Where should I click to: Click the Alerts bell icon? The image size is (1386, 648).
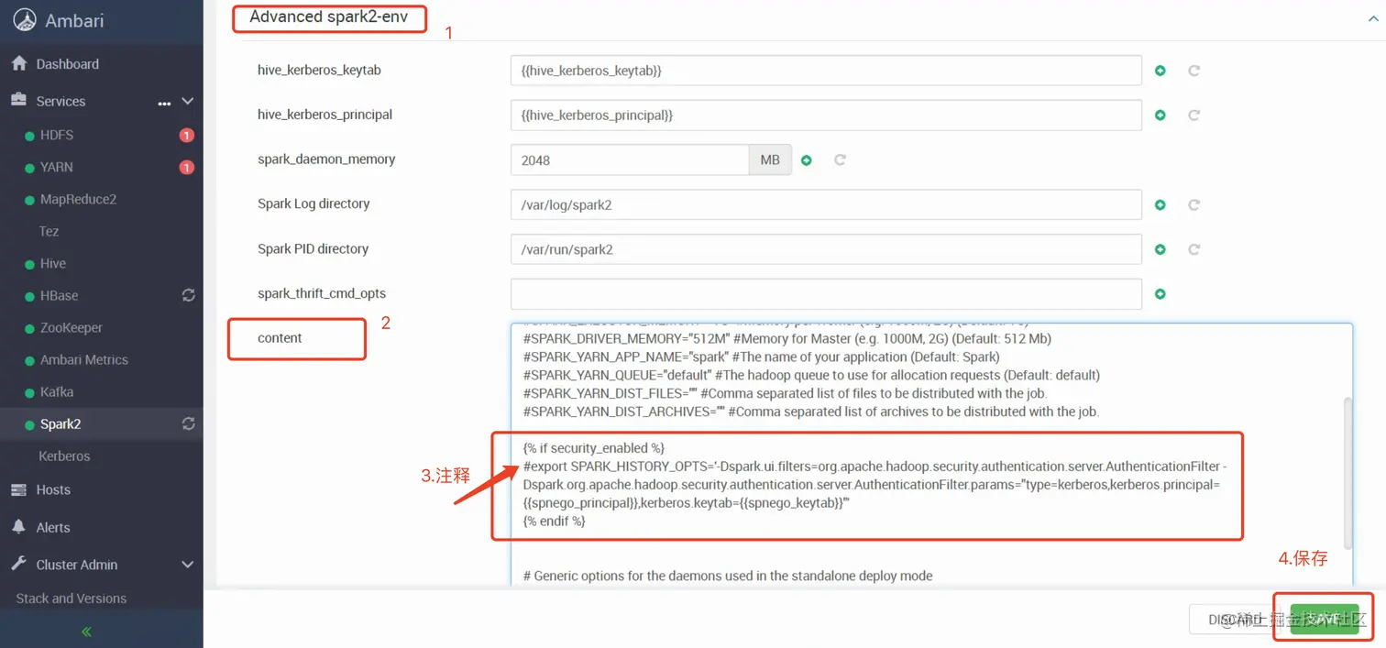click(18, 528)
